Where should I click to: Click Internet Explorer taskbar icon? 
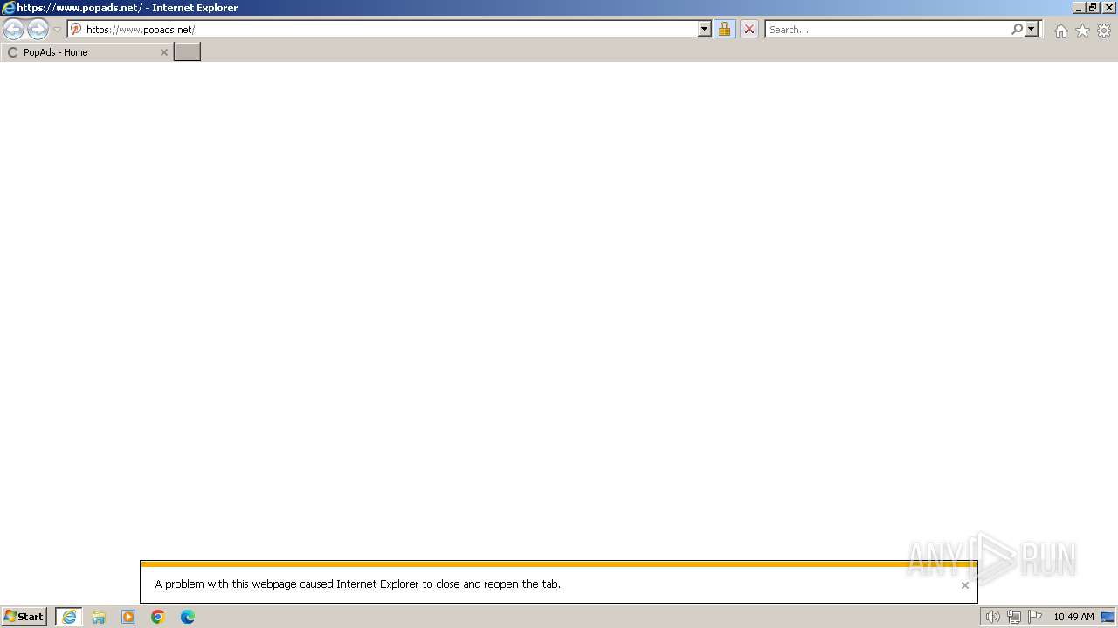(x=69, y=617)
